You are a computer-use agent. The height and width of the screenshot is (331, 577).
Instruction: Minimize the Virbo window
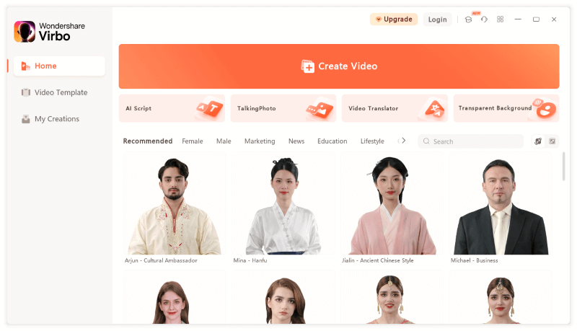click(518, 19)
